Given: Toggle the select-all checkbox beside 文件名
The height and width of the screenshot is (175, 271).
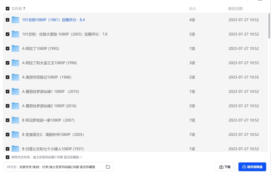Looking at the screenshot, I should tap(7, 9).
